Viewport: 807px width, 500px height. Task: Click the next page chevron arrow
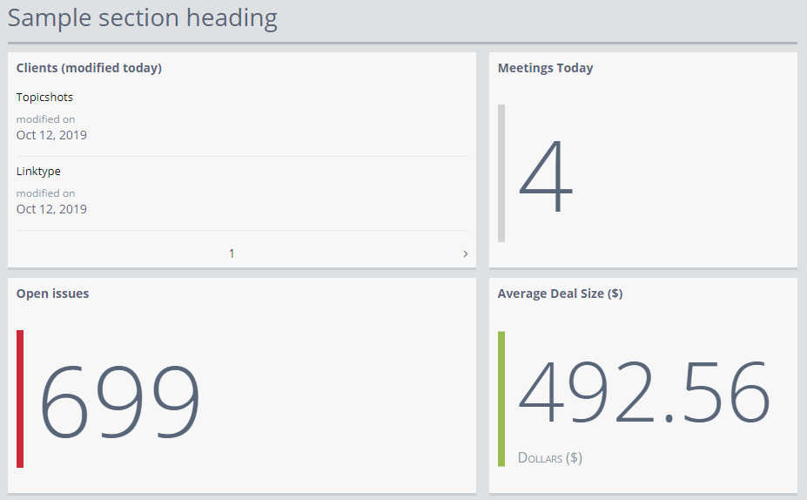click(x=465, y=253)
